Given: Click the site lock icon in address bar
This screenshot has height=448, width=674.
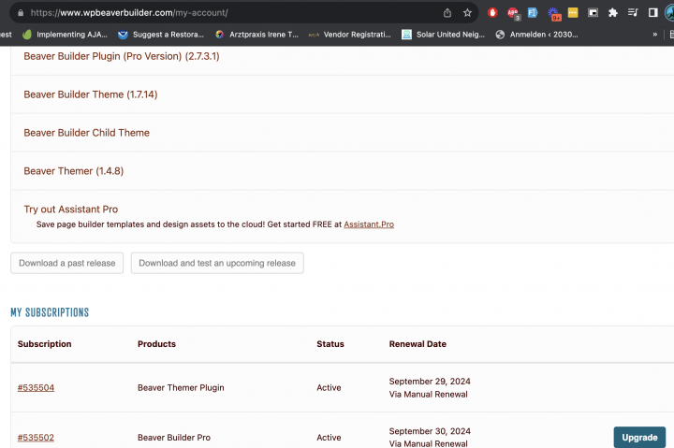Looking at the screenshot, I should click(x=19, y=13).
